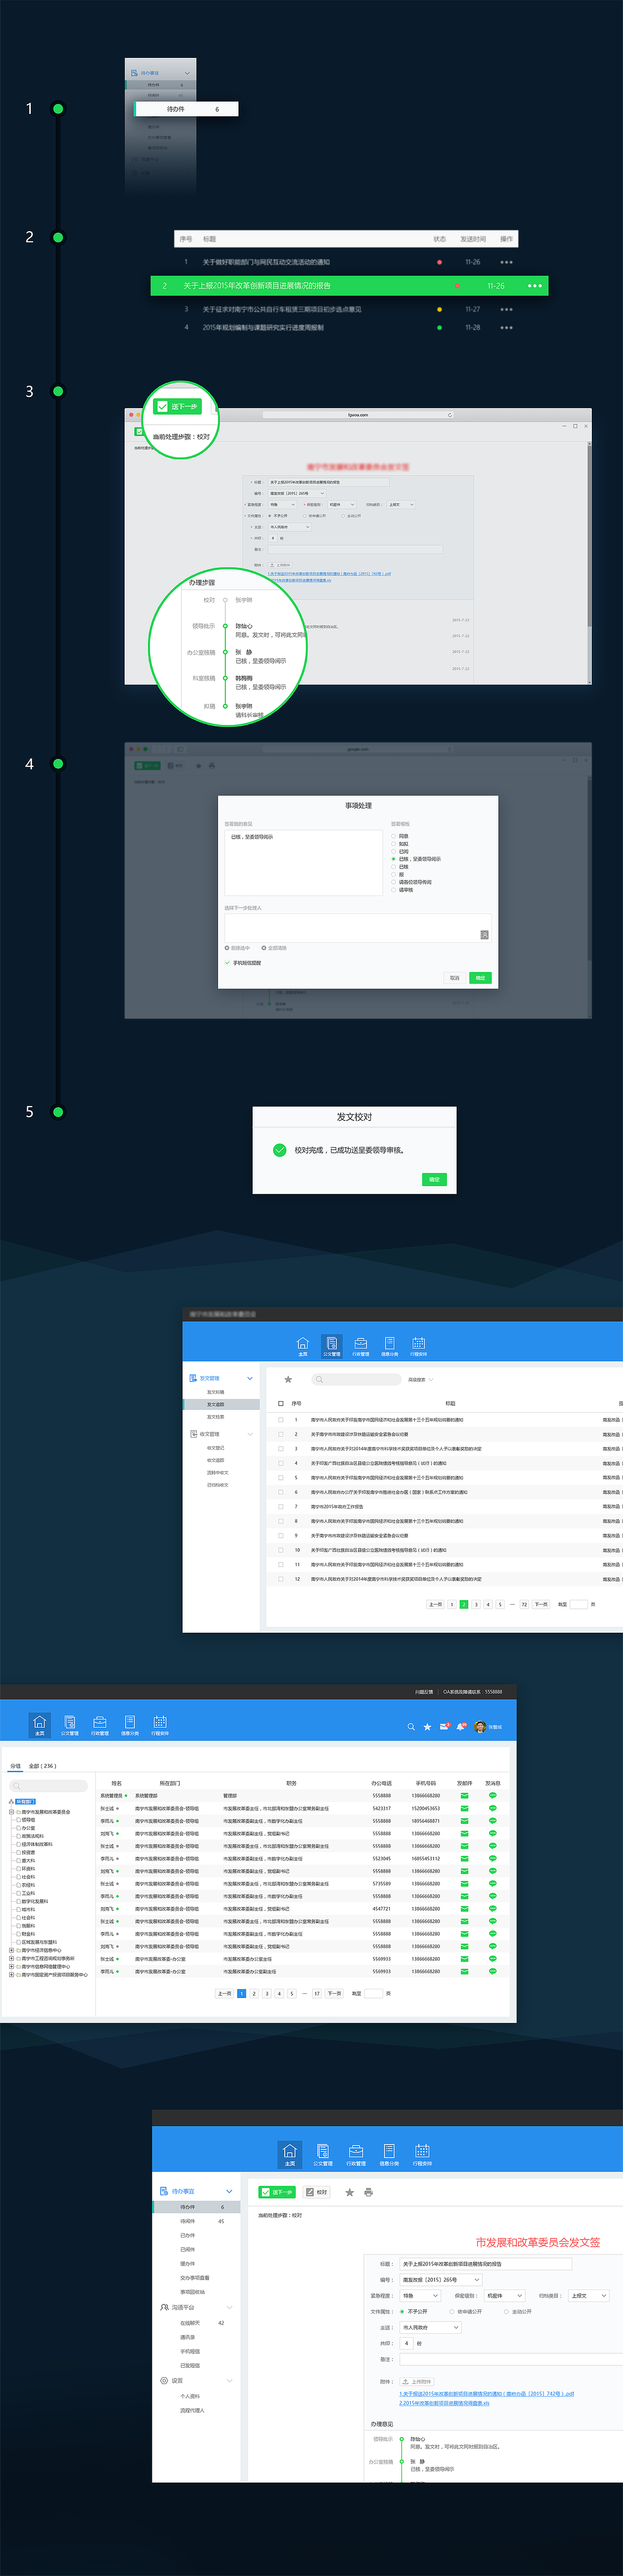The image size is (623, 2576).
Task: Click 上传附件 upload button
Action: (x=418, y=2382)
